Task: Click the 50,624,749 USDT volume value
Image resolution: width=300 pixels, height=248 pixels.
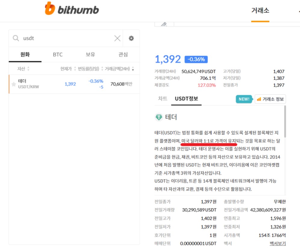Action: pyautogui.click(x=198, y=71)
